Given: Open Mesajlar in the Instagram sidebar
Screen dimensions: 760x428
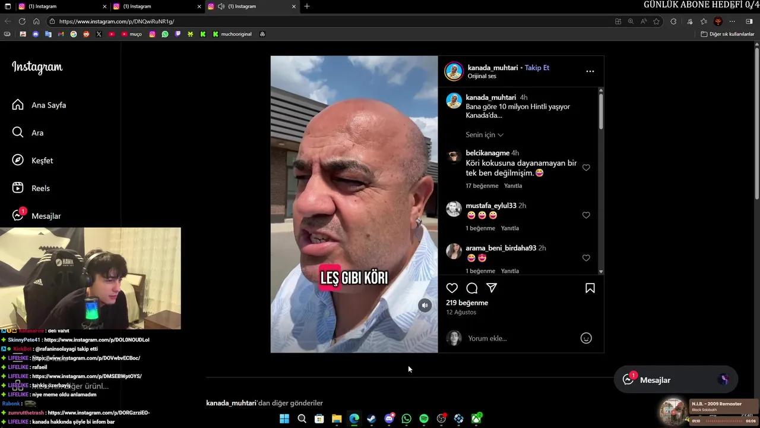Looking at the screenshot, I should pyautogui.click(x=37, y=216).
